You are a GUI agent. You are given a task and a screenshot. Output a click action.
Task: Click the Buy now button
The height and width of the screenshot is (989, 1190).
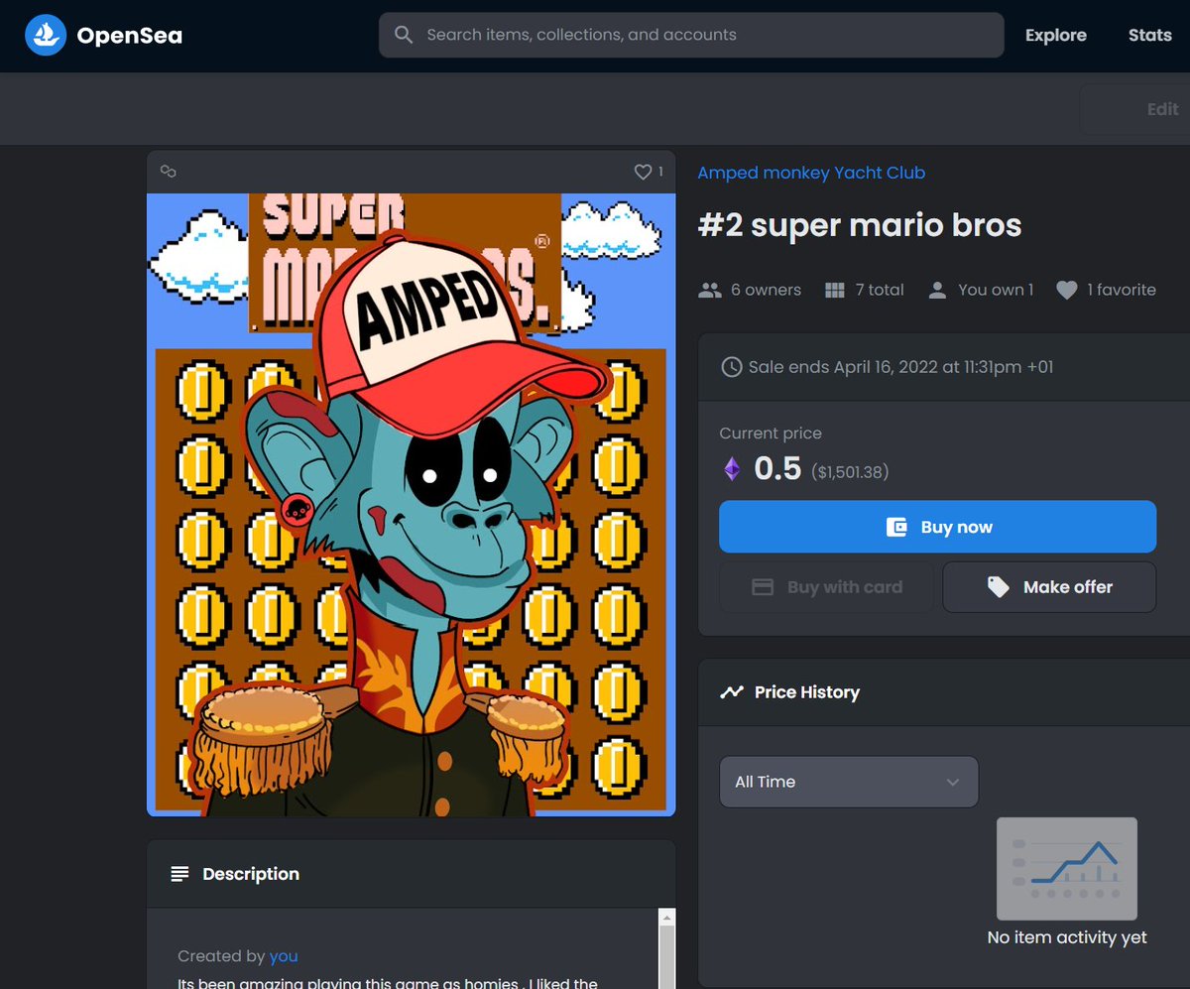(937, 527)
